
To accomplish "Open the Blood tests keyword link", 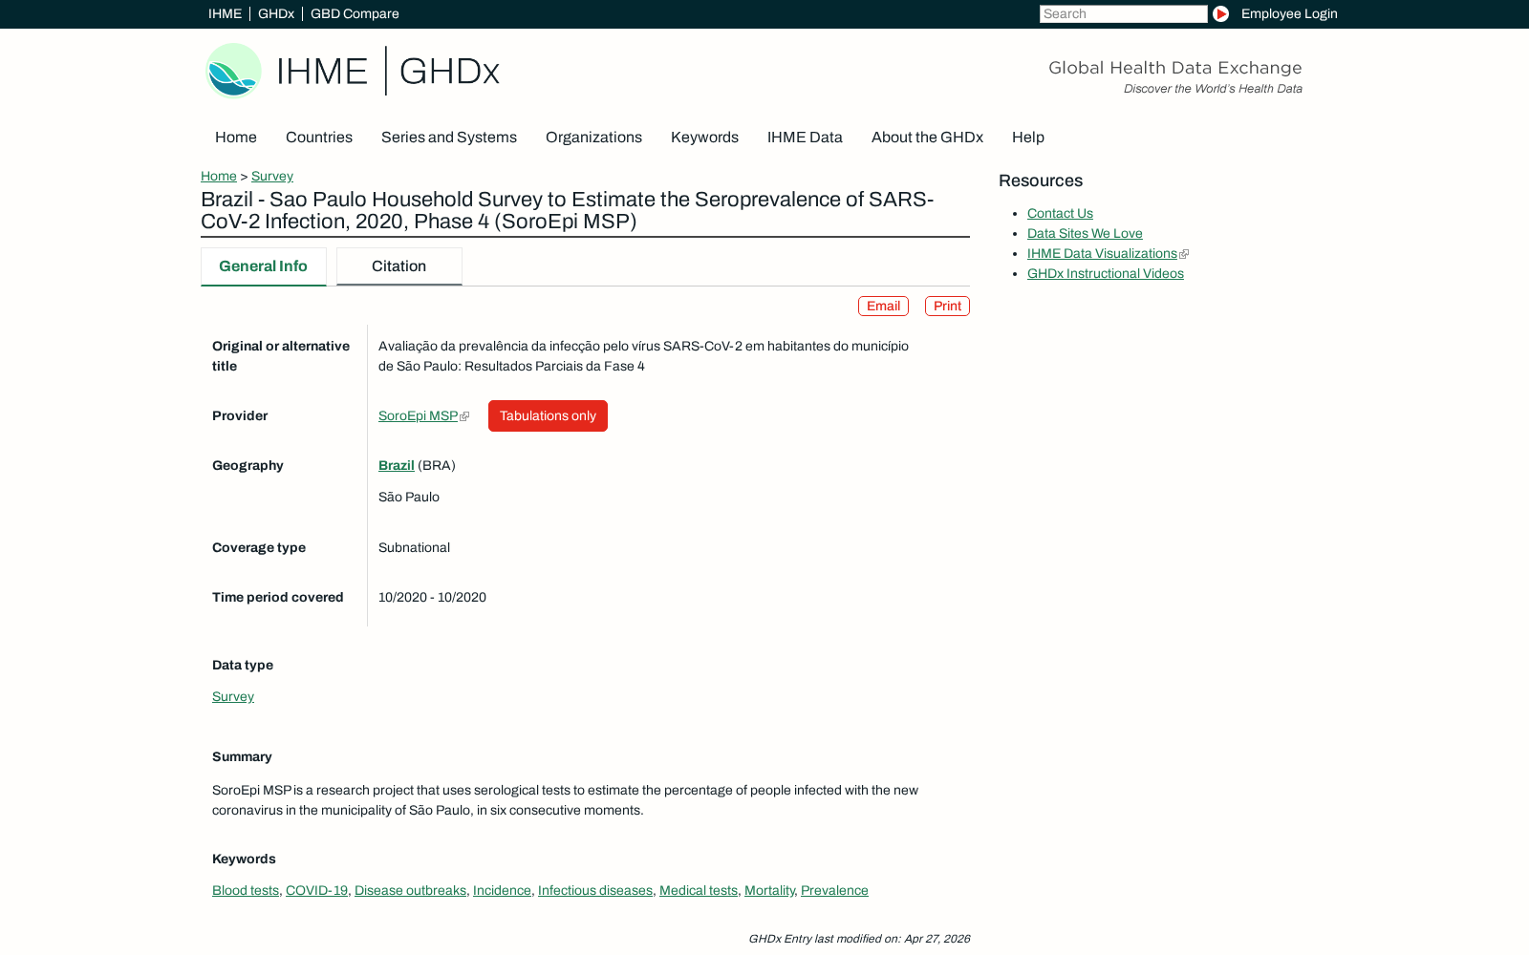I will point(246,891).
